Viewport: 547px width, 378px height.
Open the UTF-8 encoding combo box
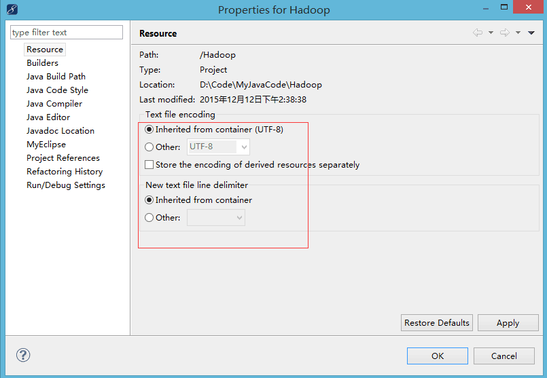(218, 147)
